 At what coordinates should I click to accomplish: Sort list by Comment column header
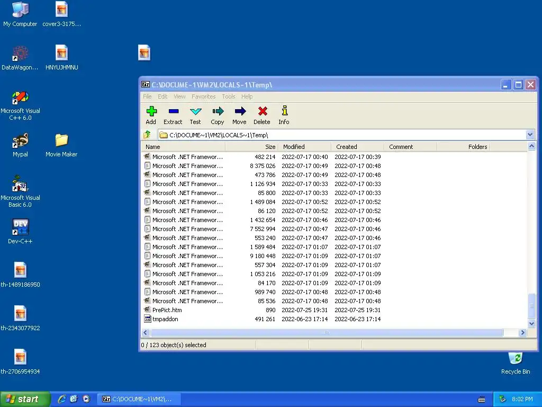(x=410, y=147)
